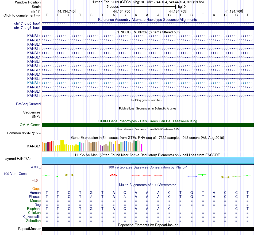Open Reference Assembly Alternate Haplotype Sequence Alignments title
The width and height of the screenshot is (254, 235).
[x=147, y=19]
